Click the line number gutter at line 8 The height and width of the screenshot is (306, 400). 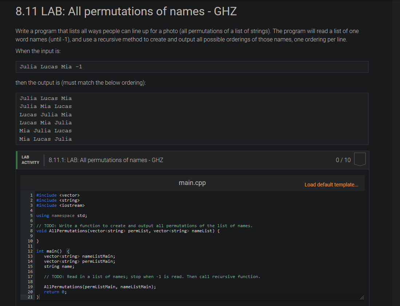pos(30,231)
